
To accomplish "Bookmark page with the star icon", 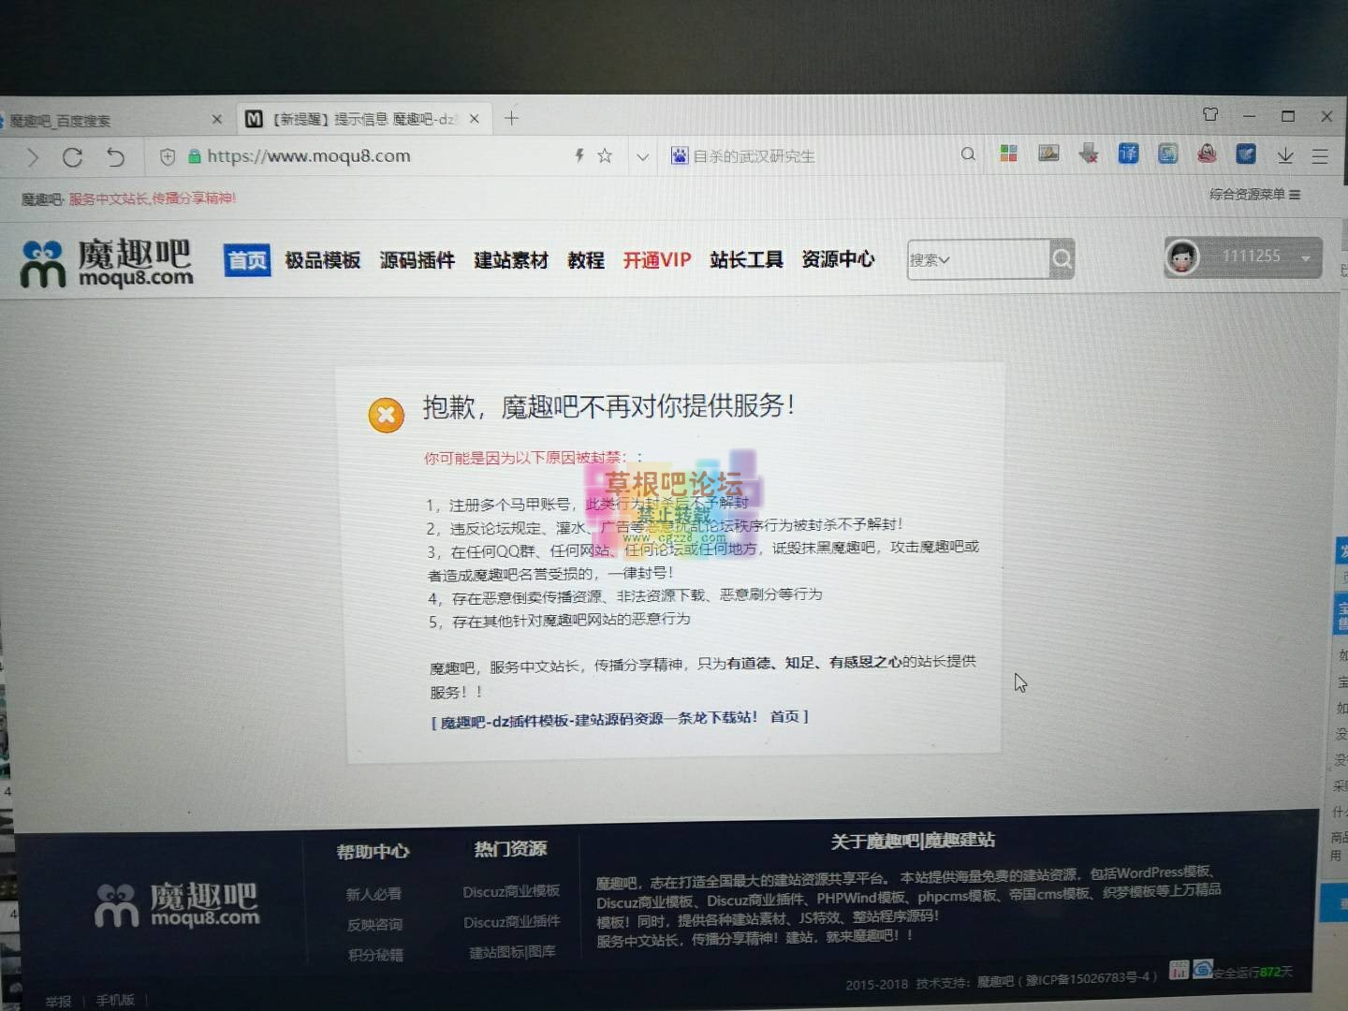I will point(605,155).
